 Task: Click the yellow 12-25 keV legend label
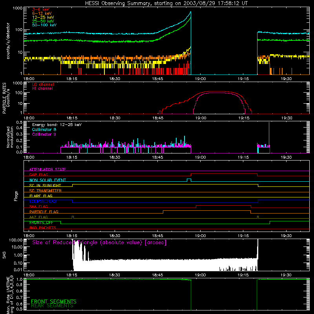pos(43,17)
